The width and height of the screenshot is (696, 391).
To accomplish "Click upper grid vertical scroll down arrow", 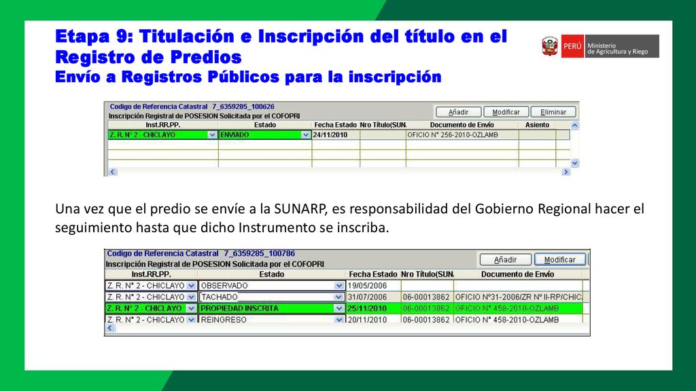I will pyautogui.click(x=574, y=163).
